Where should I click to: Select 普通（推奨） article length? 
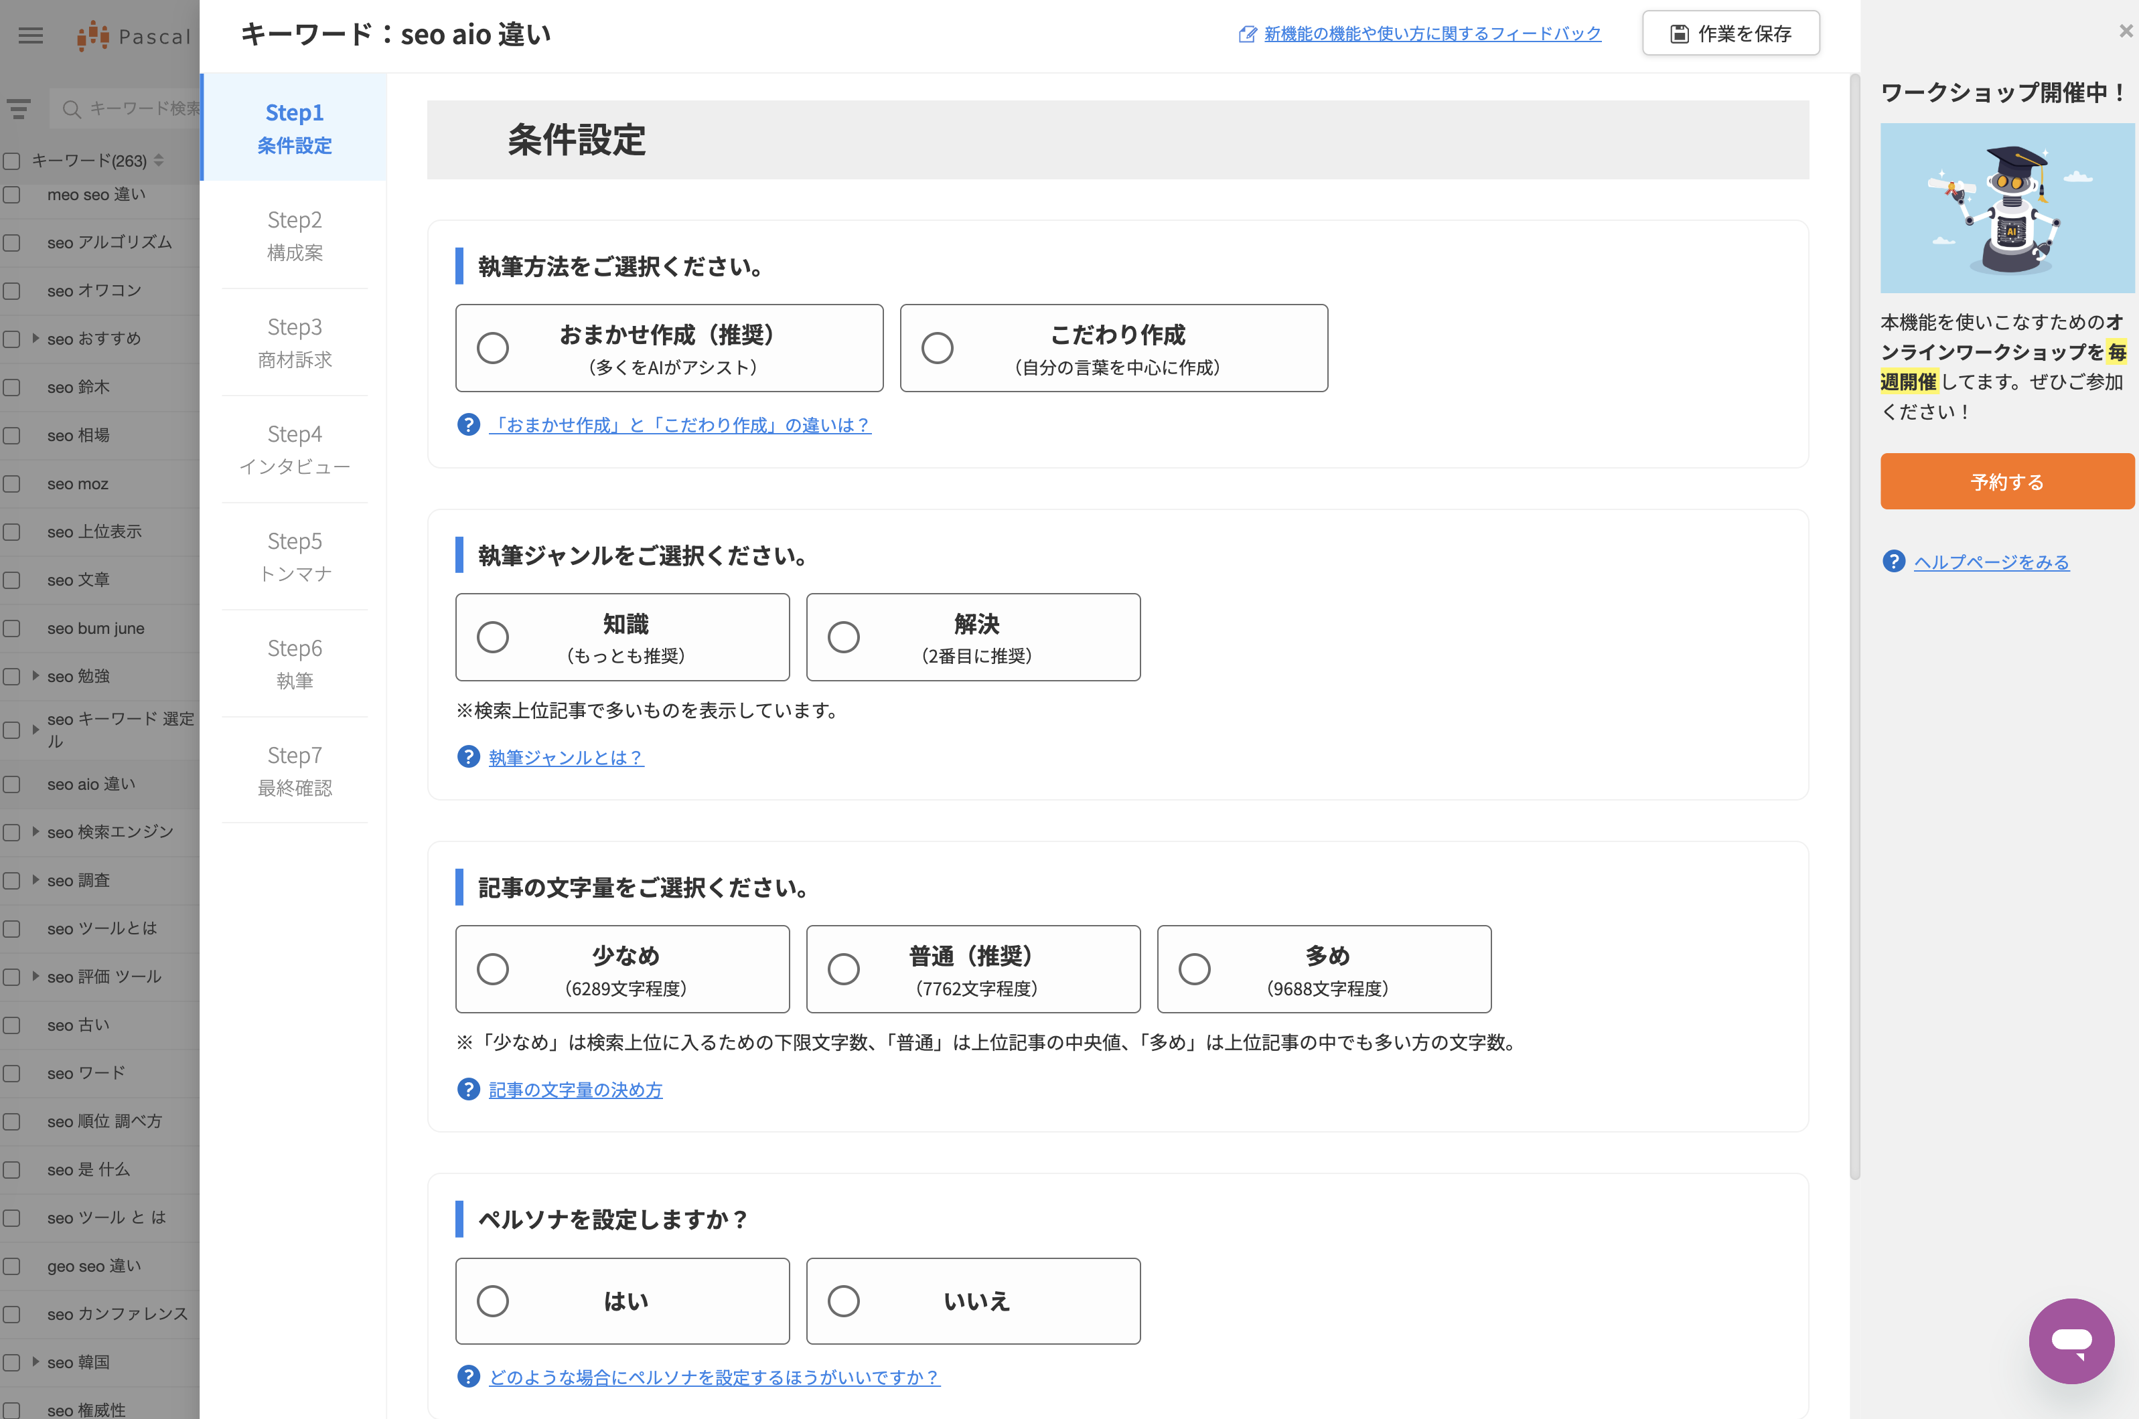(x=973, y=969)
